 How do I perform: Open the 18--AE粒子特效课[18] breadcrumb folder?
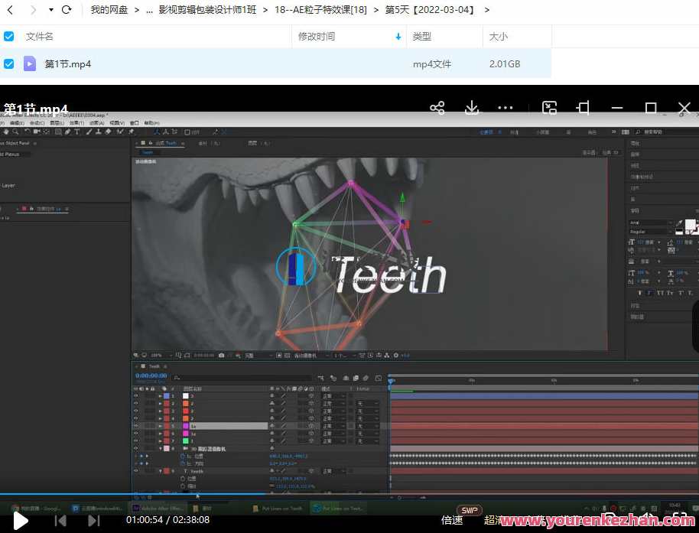[320, 10]
